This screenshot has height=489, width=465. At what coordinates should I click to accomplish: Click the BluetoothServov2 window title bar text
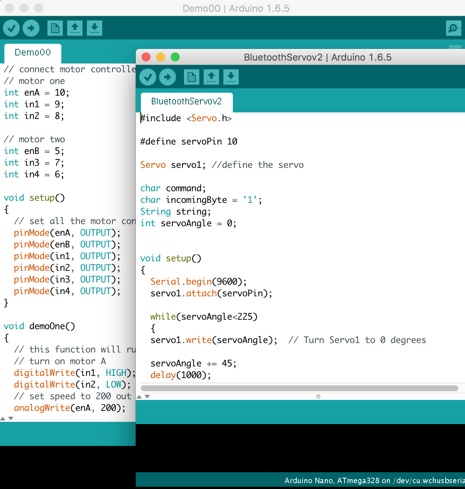coord(318,57)
